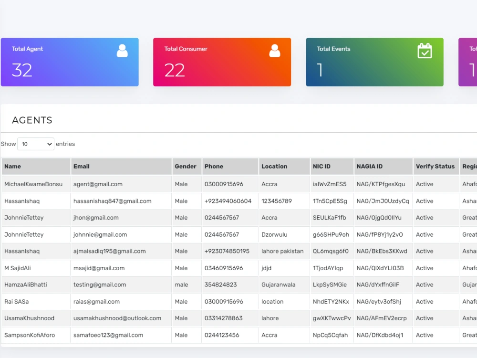The width and height of the screenshot is (477, 358).
Task: Click the Total Consumer user icon
Action: click(x=274, y=51)
